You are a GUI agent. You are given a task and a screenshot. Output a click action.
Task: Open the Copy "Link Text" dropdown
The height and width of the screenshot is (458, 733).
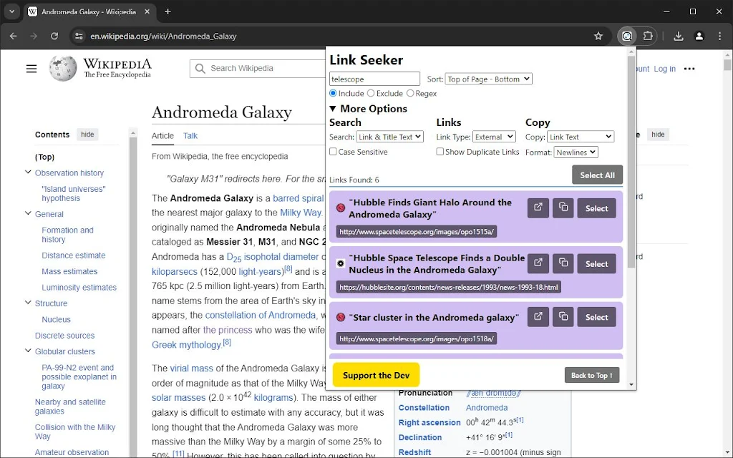pyautogui.click(x=581, y=137)
